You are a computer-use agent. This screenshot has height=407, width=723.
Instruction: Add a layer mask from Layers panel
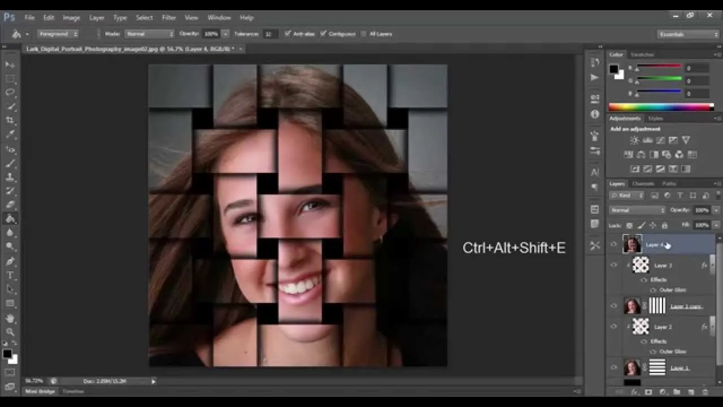[648, 392]
